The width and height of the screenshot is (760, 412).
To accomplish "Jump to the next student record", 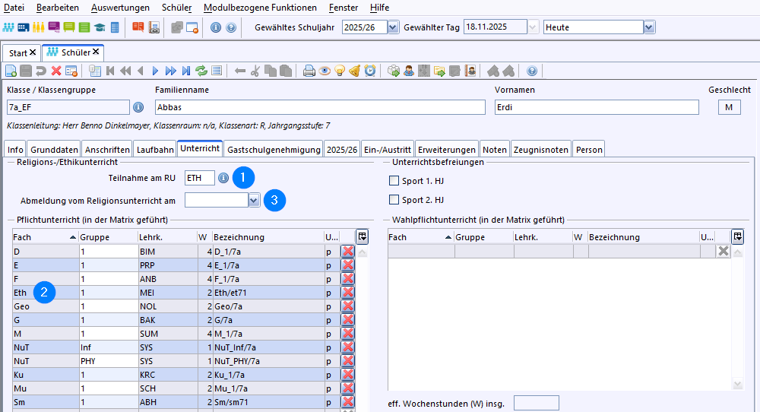I will [155, 71].
